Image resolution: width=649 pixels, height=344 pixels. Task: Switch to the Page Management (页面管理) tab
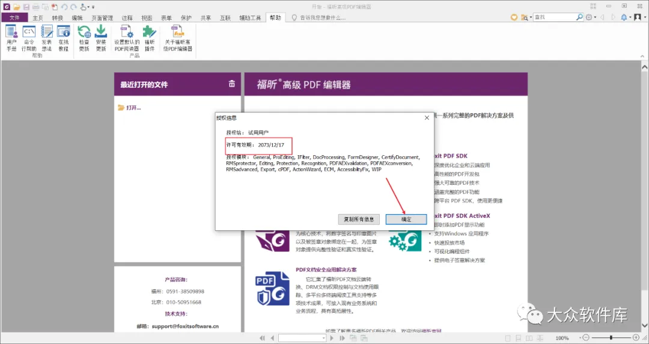pyautogui.click(x=102, y=17)
